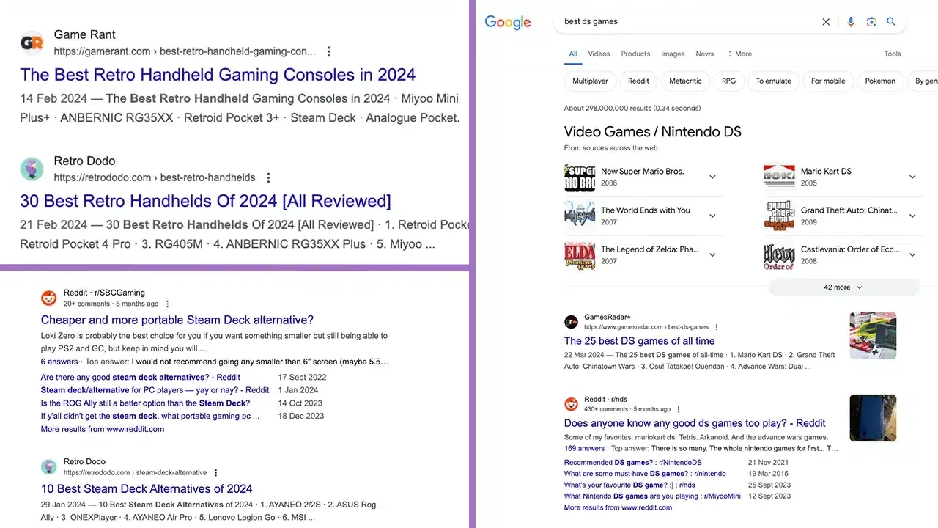Click the Google logo
Screen dimensions: 938x528
coord(508,23)
